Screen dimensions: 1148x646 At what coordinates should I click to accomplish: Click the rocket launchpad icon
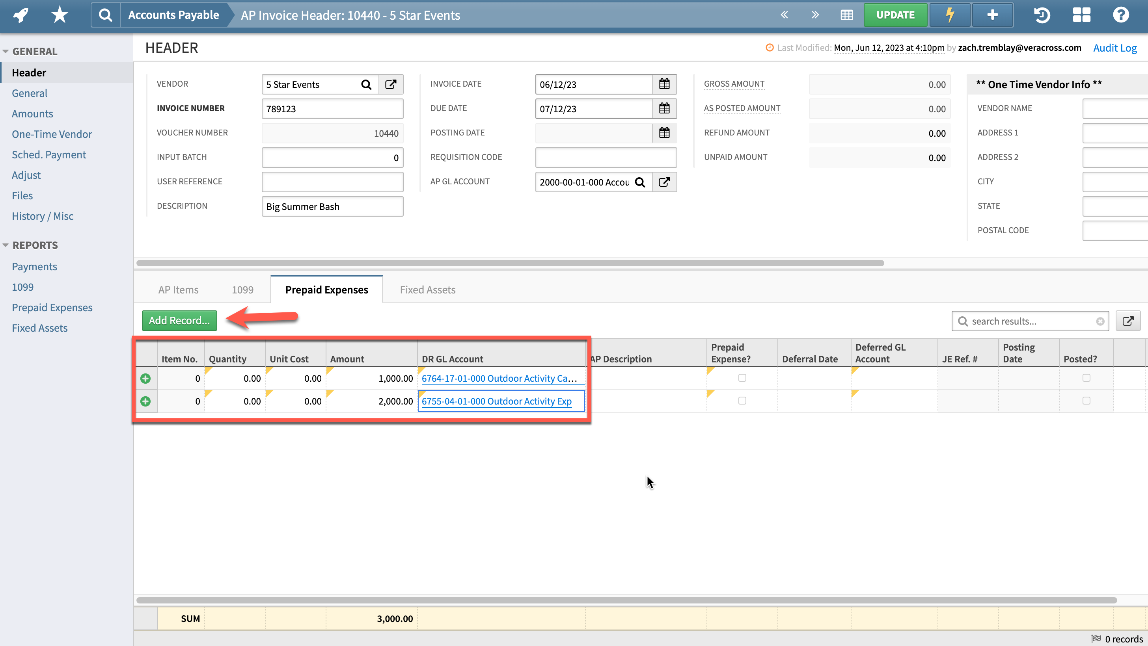tap(20, 15)
